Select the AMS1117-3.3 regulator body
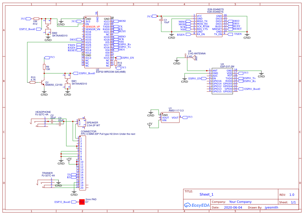This screenshot has width=304, height=215. (170, 118)
